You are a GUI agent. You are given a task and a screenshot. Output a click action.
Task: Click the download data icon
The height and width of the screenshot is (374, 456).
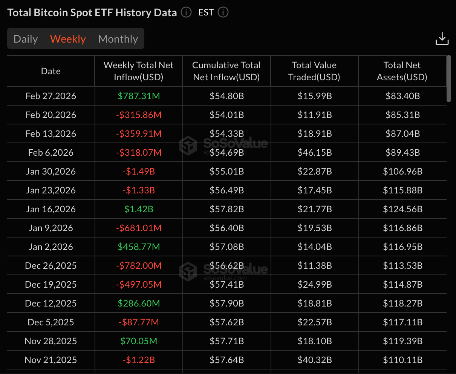click(x=442, y=39)
